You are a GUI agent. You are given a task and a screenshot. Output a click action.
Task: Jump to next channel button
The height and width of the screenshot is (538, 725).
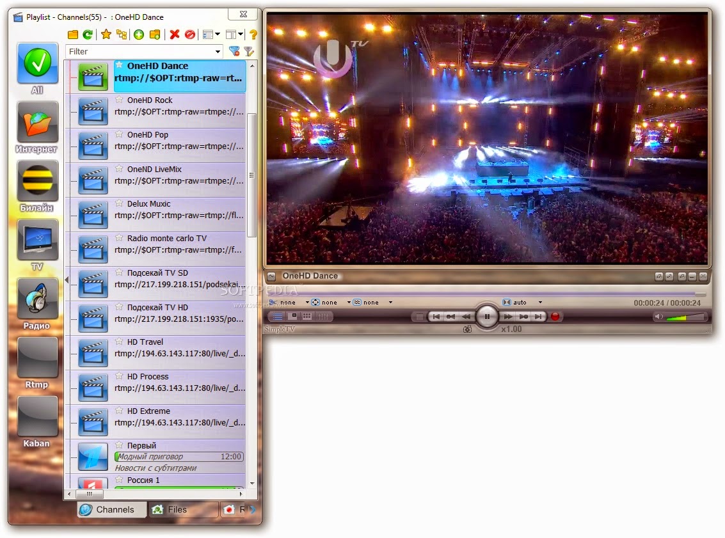click(538, 317)
